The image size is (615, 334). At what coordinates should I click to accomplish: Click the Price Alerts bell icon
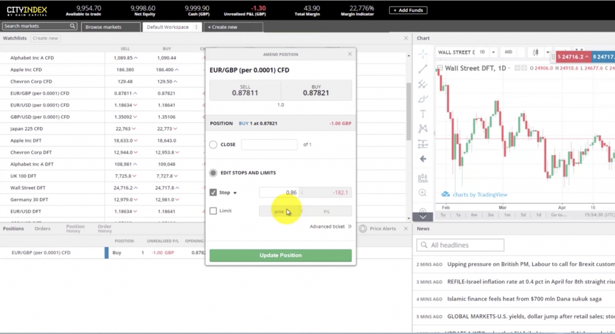click(363, 228)
